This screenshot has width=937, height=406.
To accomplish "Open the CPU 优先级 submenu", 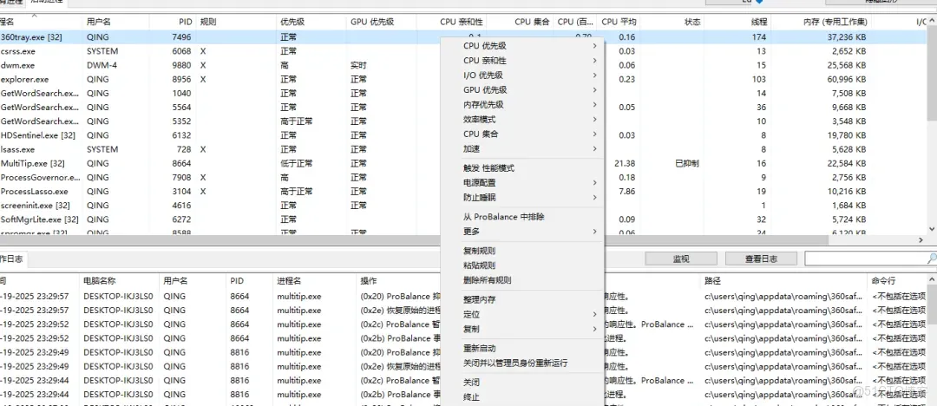I will click(x=521, y=45).
